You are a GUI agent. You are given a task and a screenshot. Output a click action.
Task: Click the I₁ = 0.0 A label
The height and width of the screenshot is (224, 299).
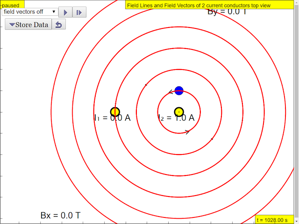(113, 118)
